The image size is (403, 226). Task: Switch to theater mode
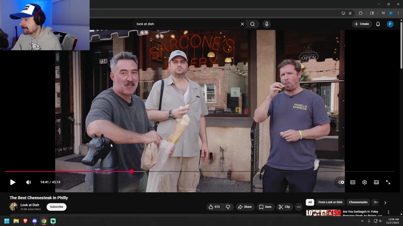(x=376, y=182)
